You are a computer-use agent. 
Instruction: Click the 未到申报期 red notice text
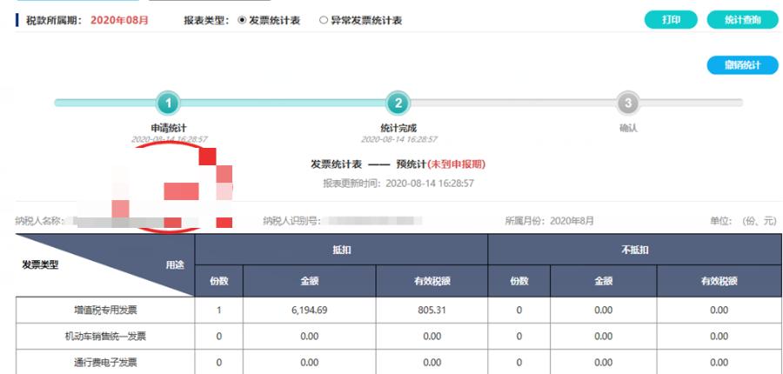[x=457, y=164]
